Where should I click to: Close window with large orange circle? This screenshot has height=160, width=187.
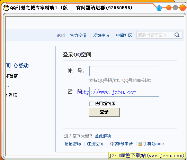(x=182, y=8)
